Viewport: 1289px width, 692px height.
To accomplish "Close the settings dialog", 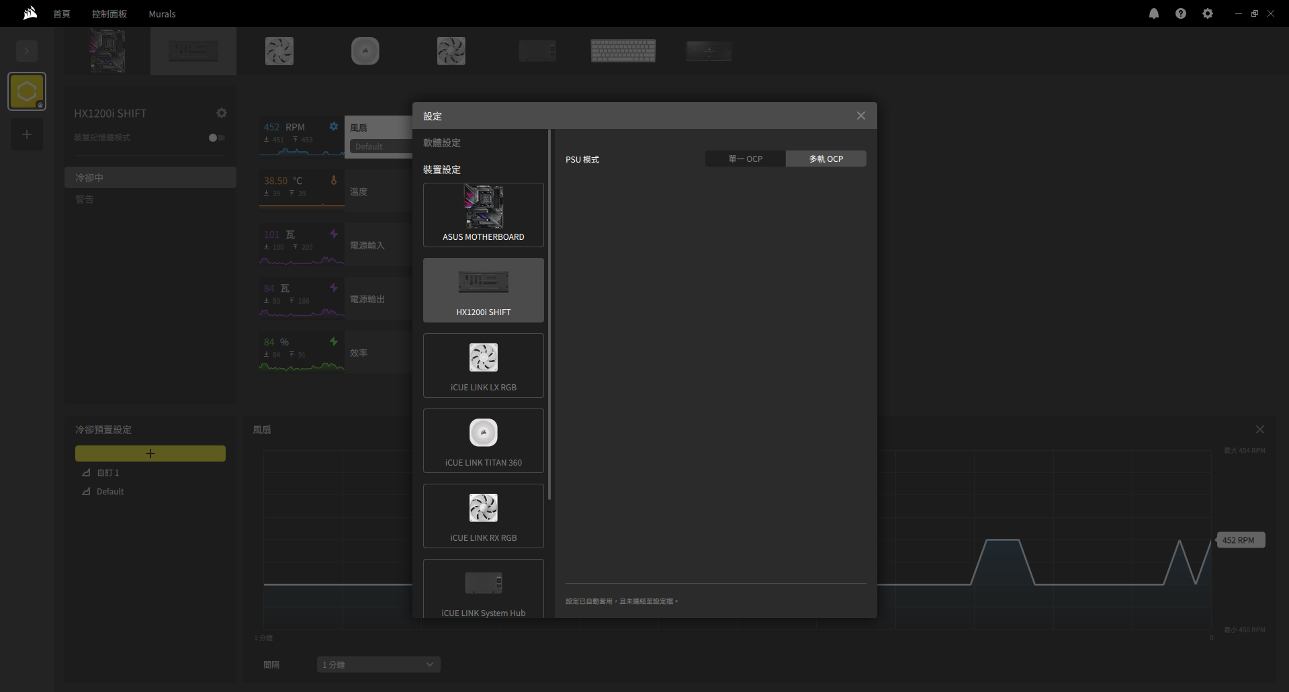I will pos(860,116).
